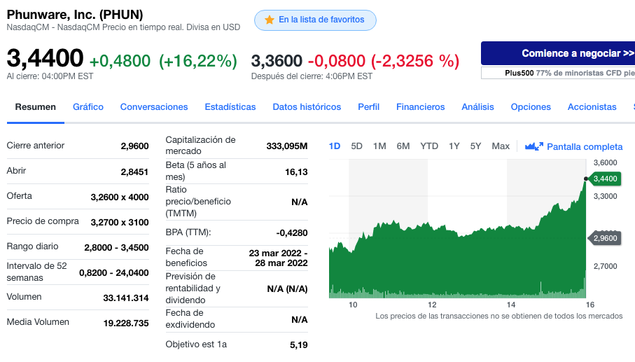Click the Beta value 16,13
Screen dimensions: 635x362
point(296,172)
